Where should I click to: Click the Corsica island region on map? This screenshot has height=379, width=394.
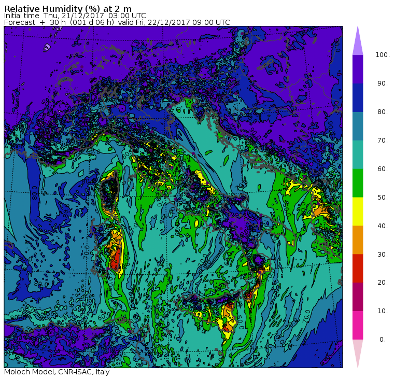pos(110,192)
